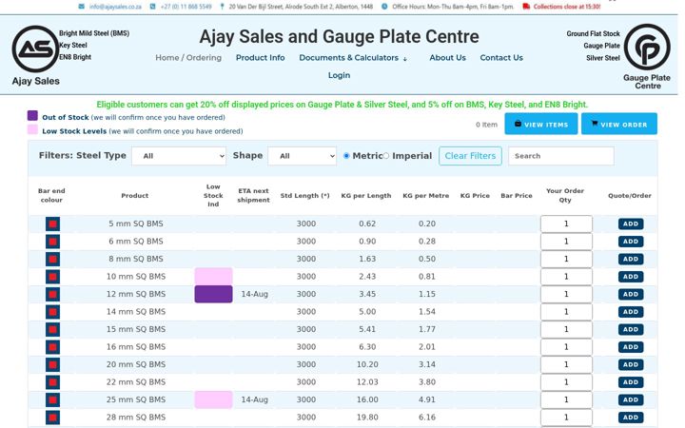This screenshot has height=428, width=685.
Task: Select the Imperial radio button
Action: 385,156
